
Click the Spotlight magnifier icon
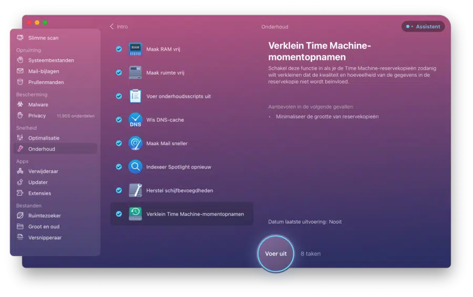coord(135,166)
